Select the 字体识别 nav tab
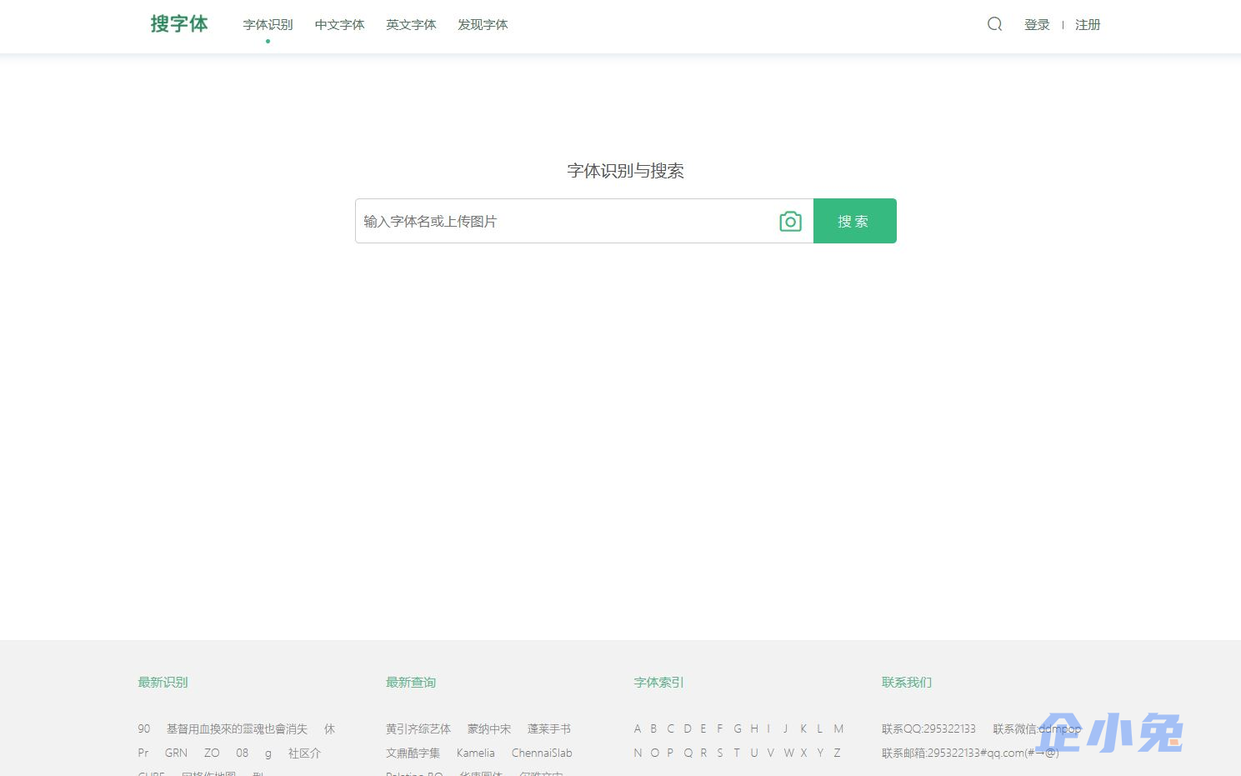Screen dimensions: 1241x776 click(268, 25)
